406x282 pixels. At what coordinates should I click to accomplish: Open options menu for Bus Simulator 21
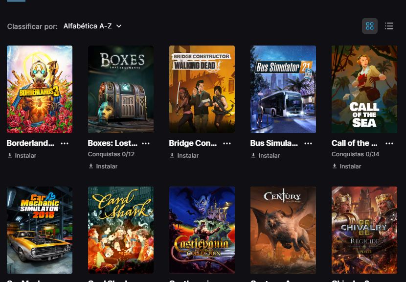[308, 143]
